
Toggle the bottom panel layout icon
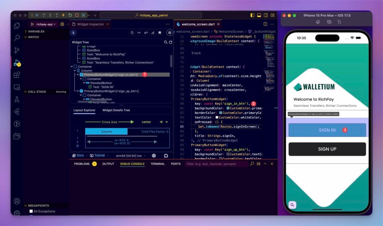[259, 15]
